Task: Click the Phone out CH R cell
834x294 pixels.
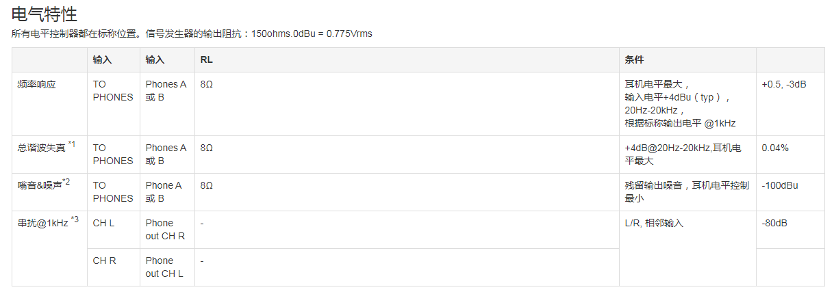Action: 165,230
